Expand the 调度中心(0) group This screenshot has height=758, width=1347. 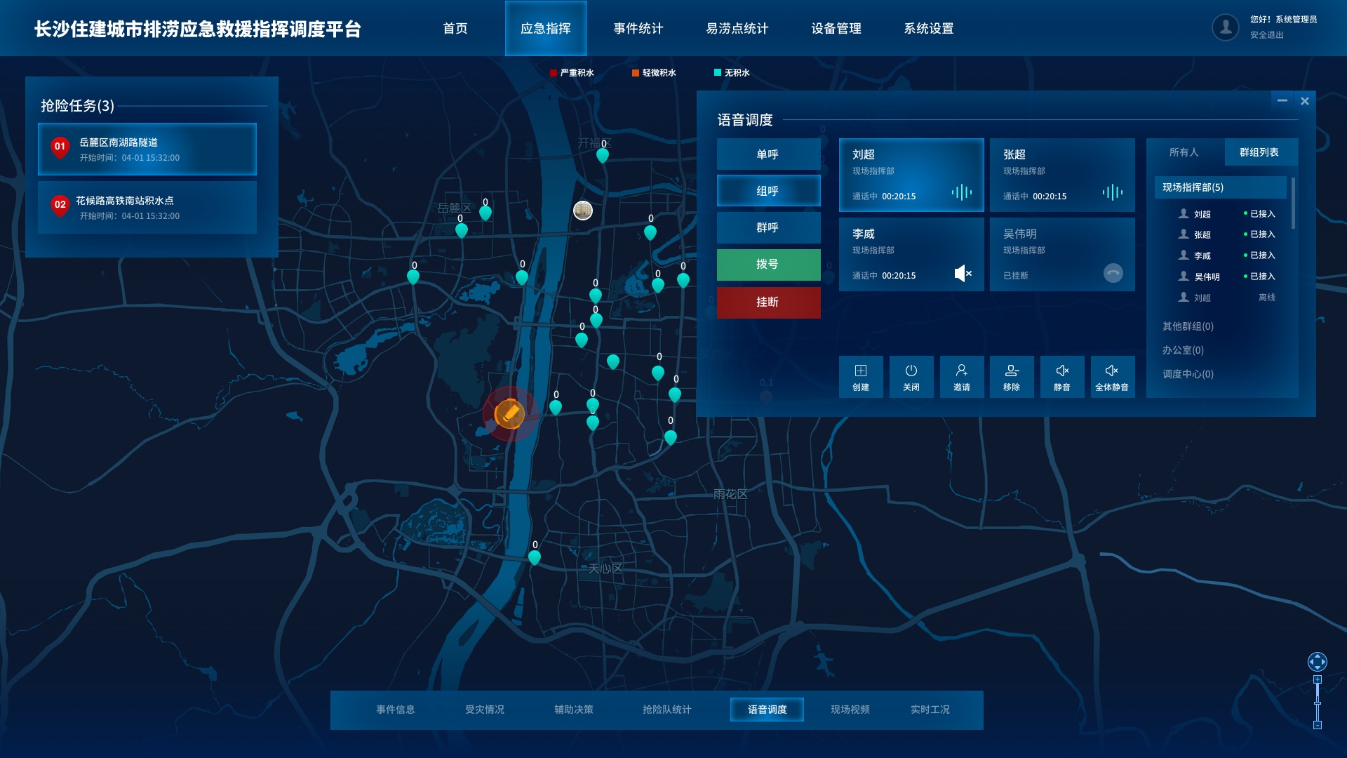point(1188,374)
